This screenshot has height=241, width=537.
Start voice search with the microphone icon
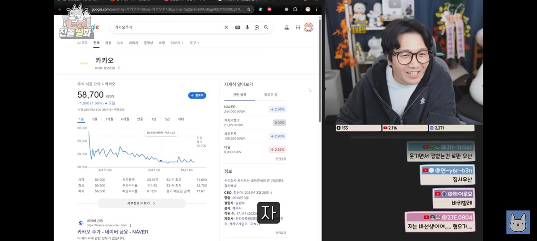(247, 27)
